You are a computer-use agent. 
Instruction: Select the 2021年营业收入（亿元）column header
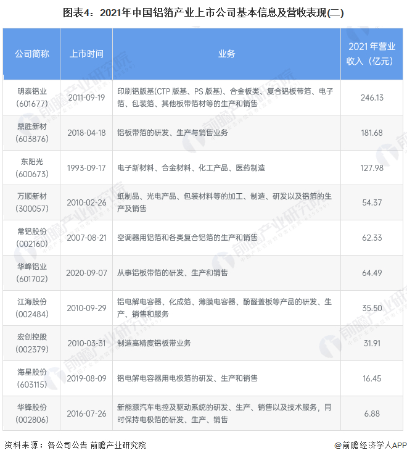(372, 54)
